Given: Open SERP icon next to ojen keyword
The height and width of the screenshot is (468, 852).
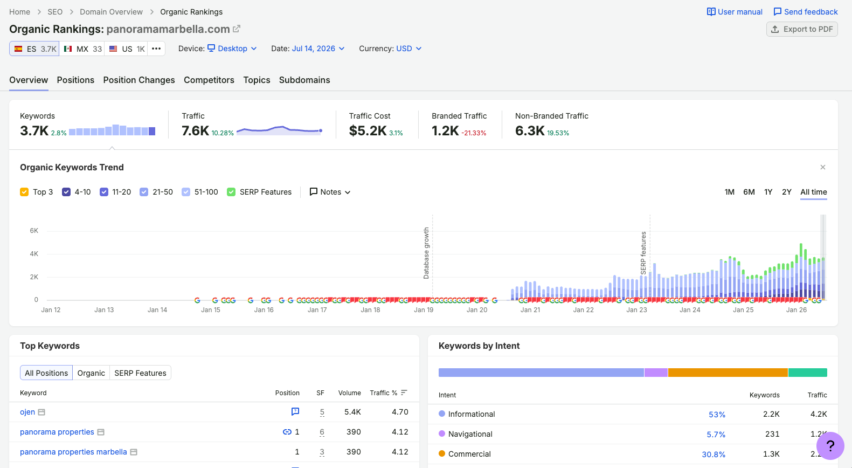Looking at the screenshot, I should click(41, 412).
